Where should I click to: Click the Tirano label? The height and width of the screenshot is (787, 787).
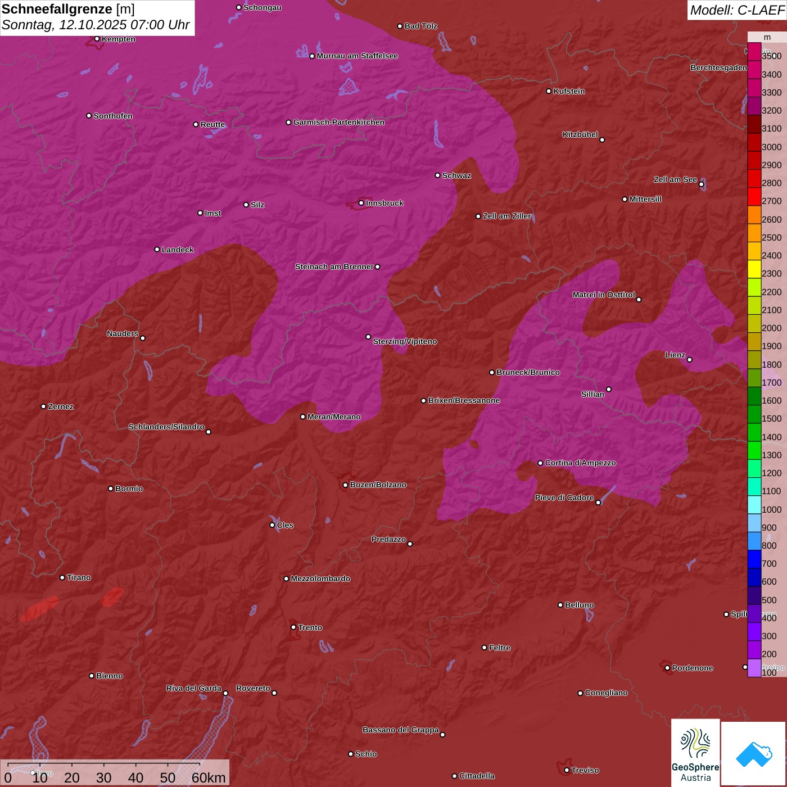point(79,578)
